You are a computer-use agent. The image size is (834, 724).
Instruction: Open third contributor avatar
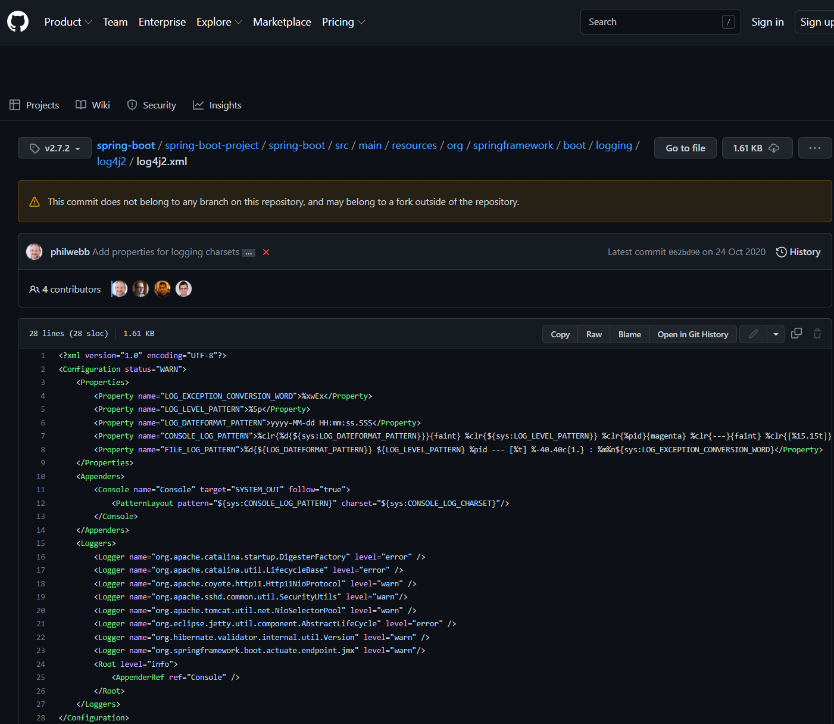(162, 289)
